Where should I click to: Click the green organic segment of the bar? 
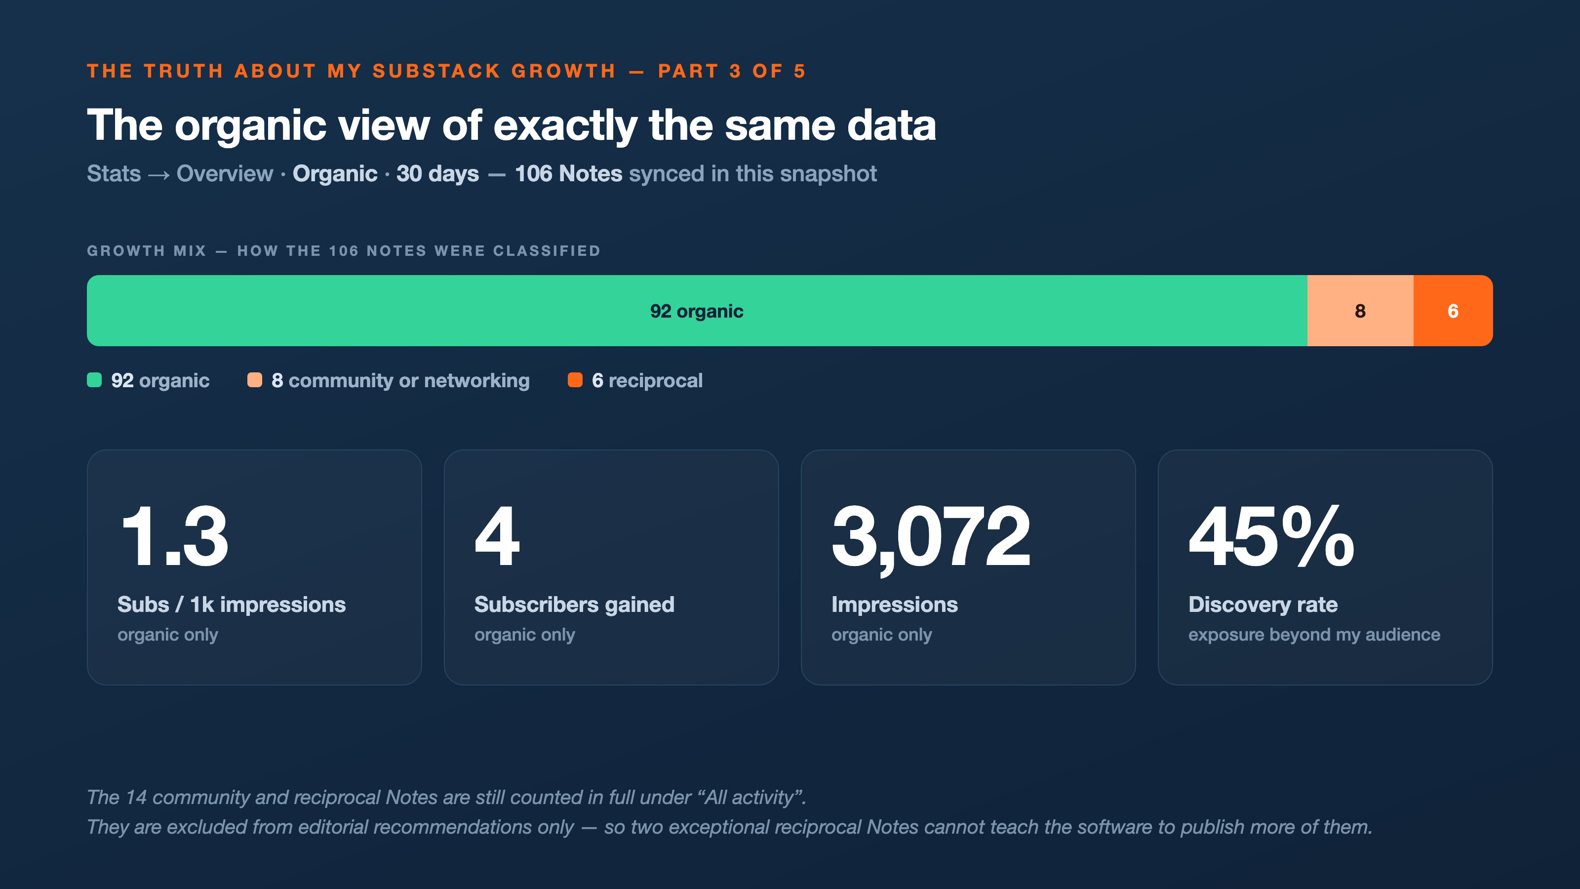[x=697, y=311]
